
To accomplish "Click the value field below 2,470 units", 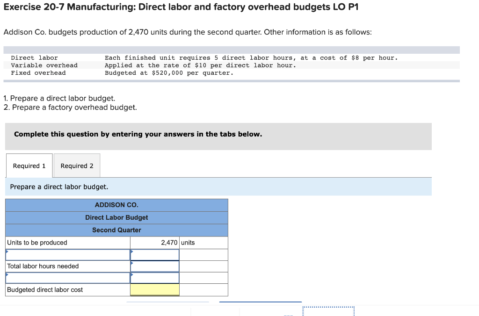I will point(155,255).
